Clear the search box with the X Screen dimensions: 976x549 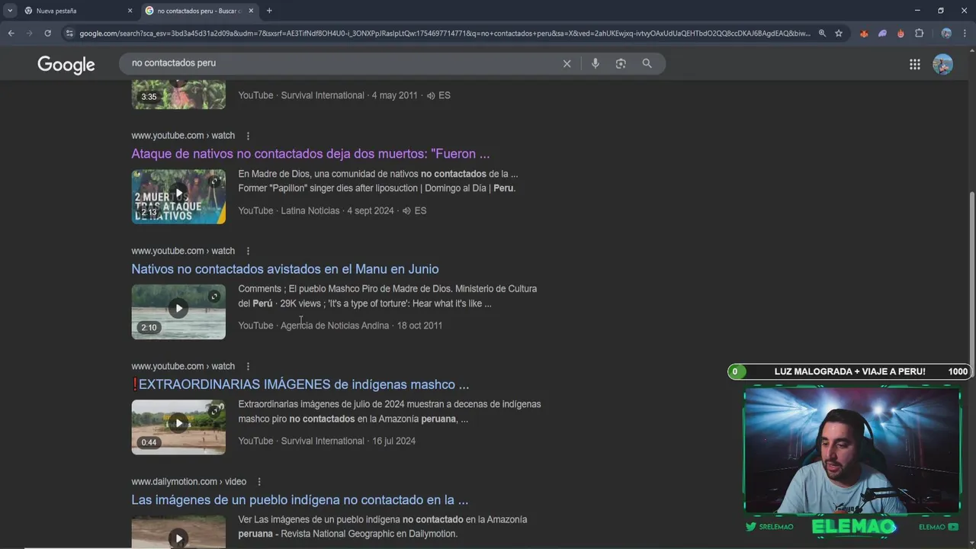pos(567,63)
